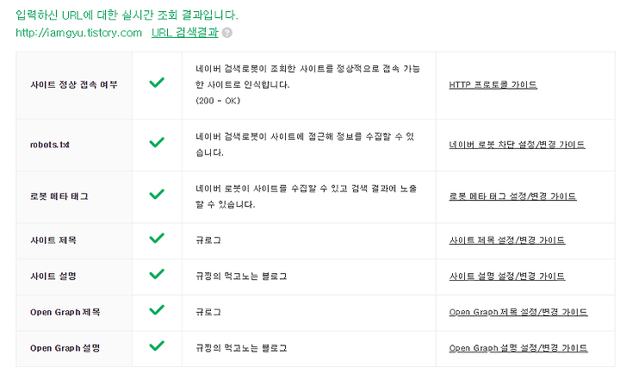620x373 pixels.
Task: Open 사이트 설명 설정/변경 가이드 link
Action: [x=507, y=277]
